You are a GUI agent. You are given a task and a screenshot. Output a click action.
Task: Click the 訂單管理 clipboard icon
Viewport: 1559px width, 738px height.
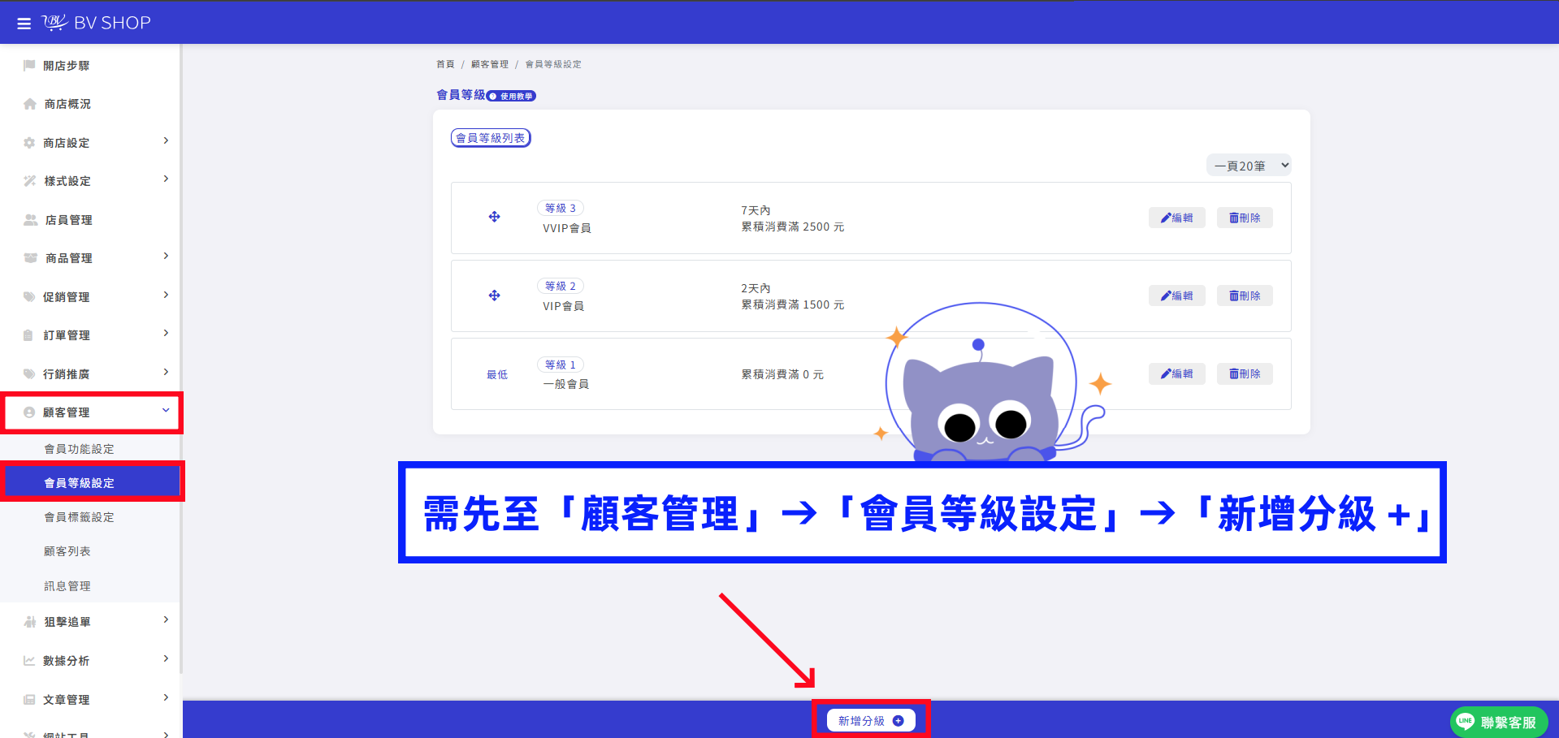point(28,335)
